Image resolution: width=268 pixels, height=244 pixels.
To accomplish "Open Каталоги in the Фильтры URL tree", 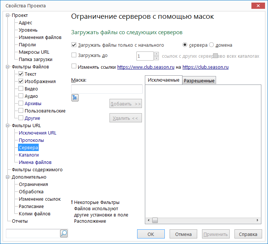I will pyautogui.click(x=29, y=155).
